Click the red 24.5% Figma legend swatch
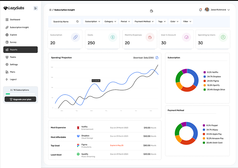 (205, 81)
